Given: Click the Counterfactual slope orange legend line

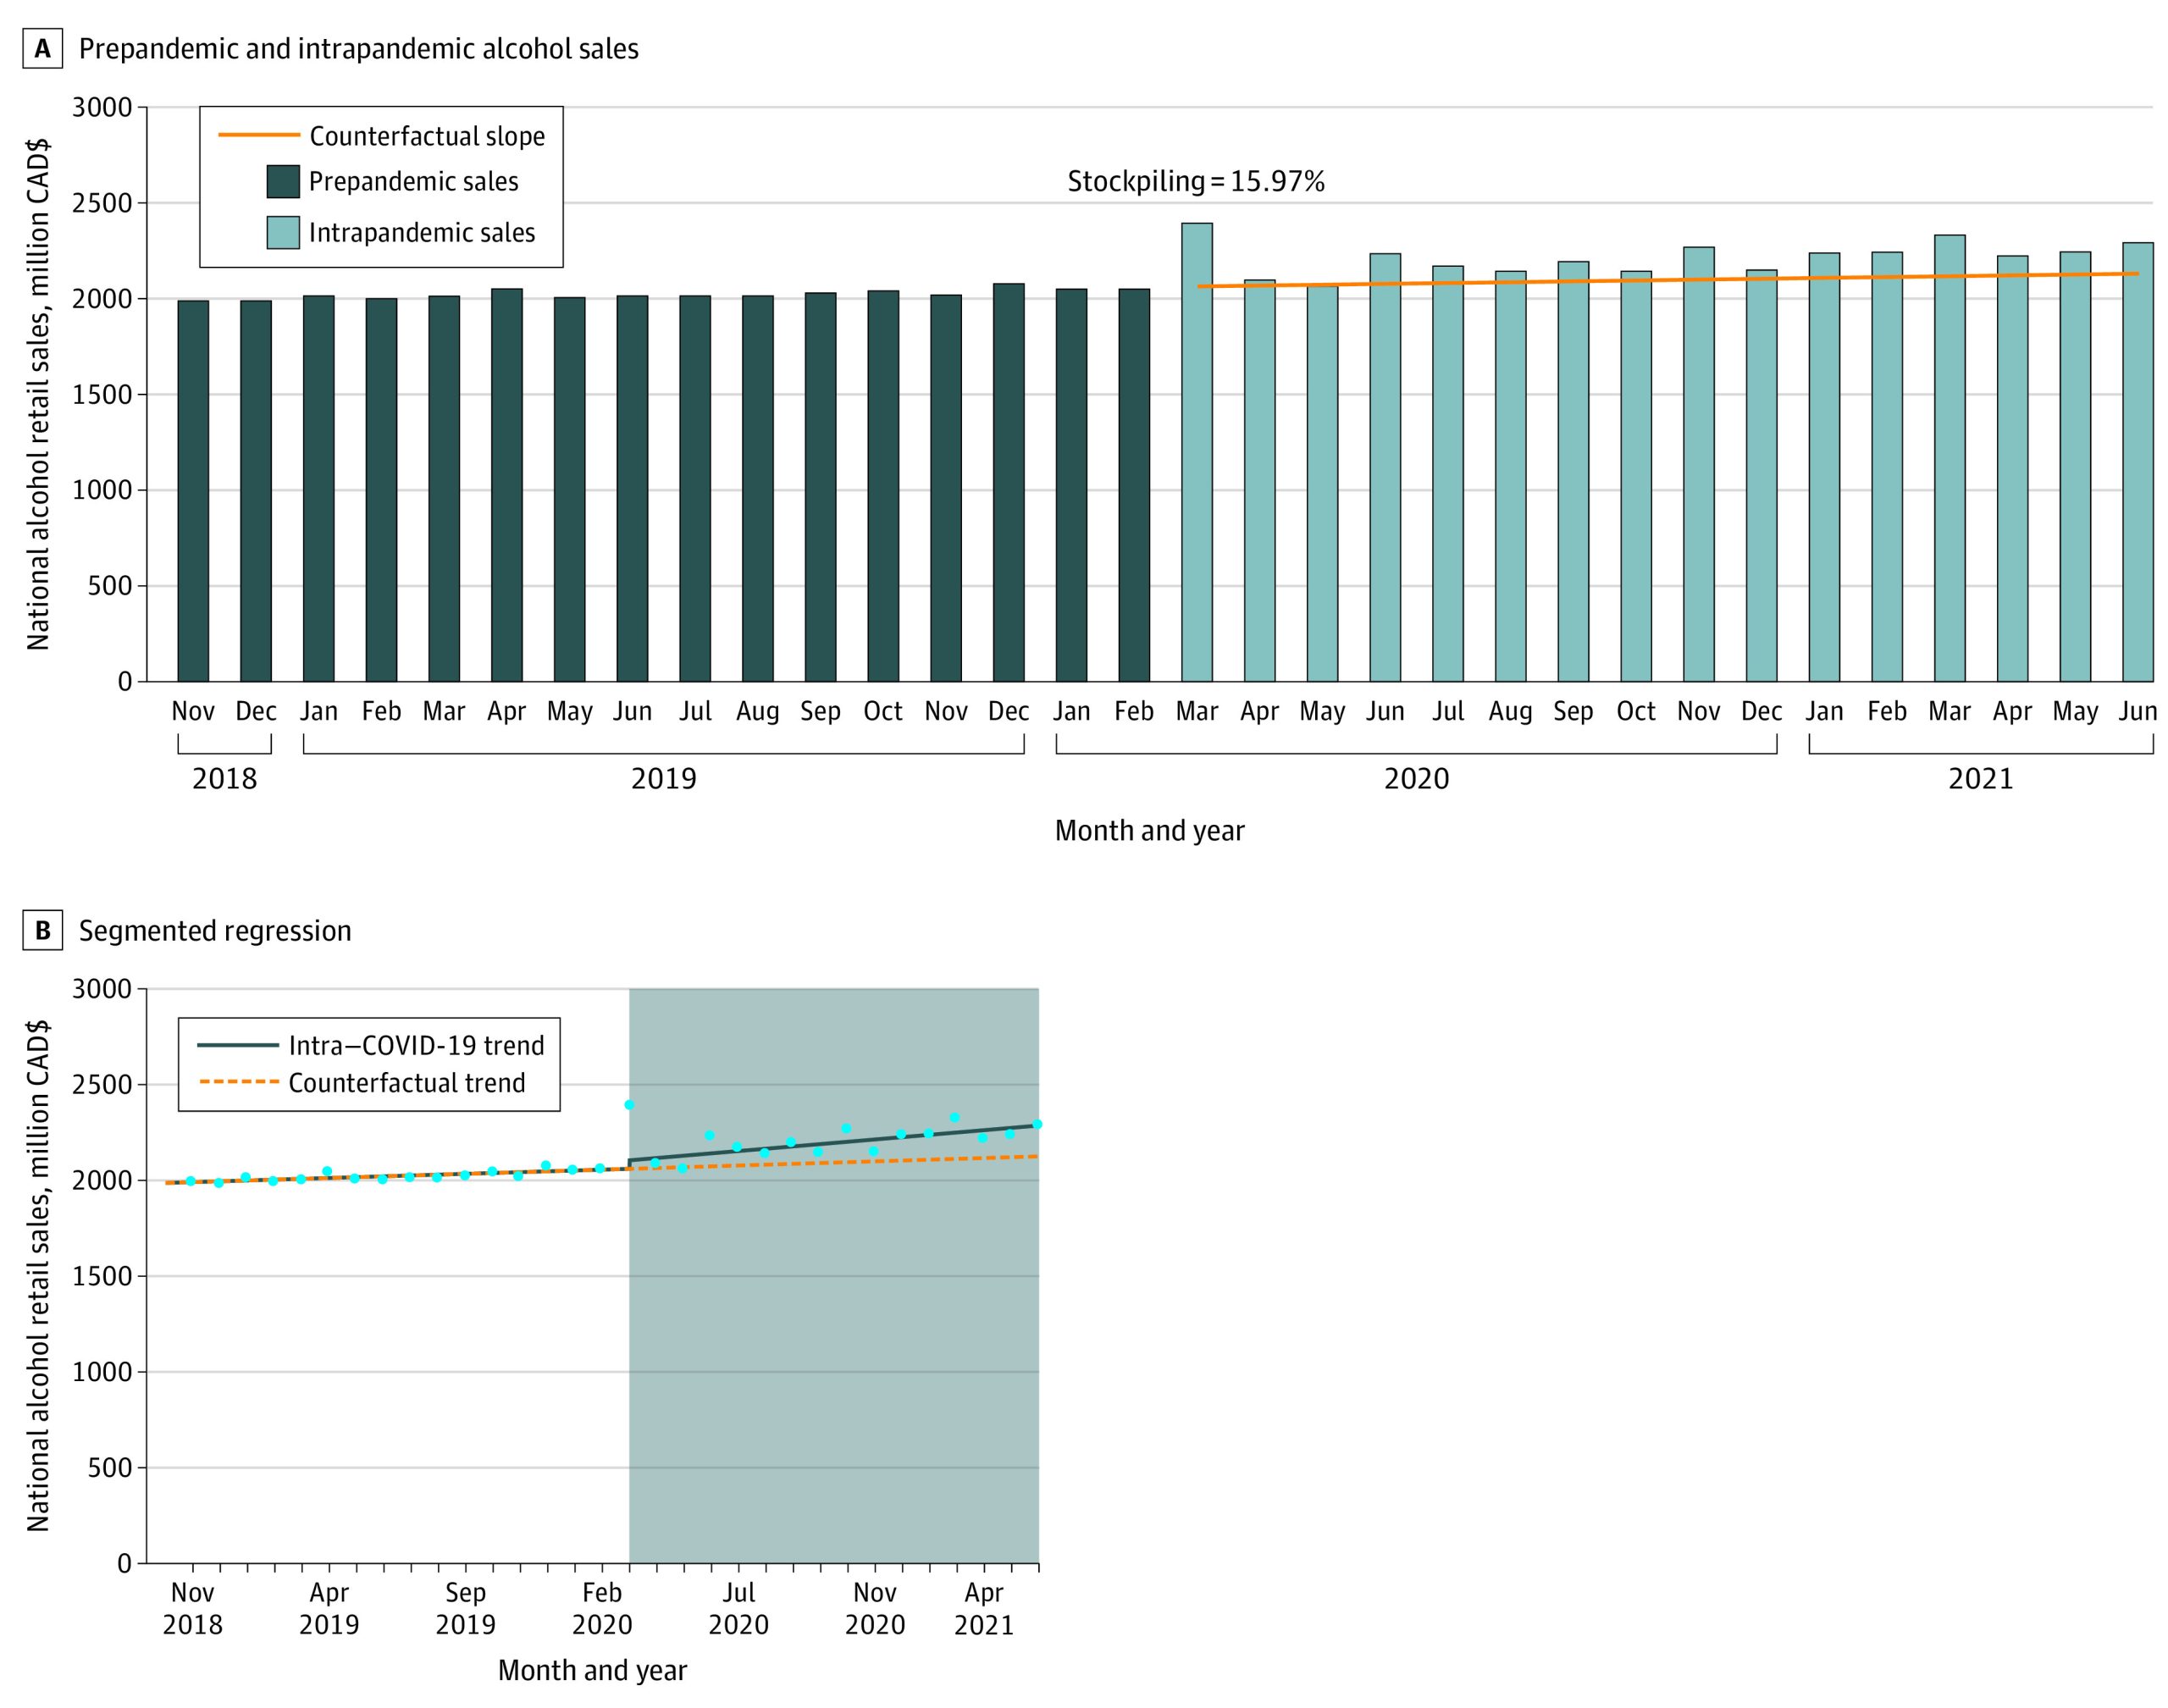Looking at the screenshot, I should (x=259, y=135).
